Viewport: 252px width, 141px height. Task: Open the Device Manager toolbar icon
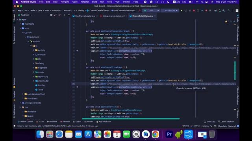(219, 11)
